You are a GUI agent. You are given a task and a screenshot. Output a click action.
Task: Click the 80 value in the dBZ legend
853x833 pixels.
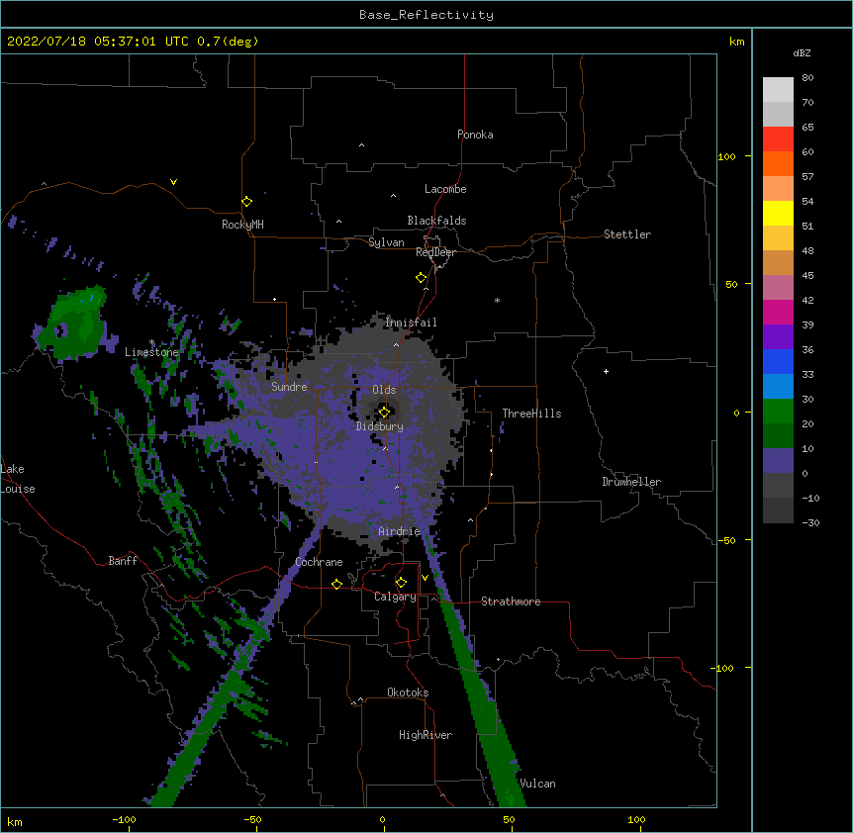pos(807,78)
